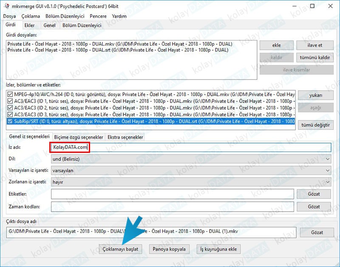This screenshot has height=267, width=340.
Task: Move track up with yukarı button
Action: coord(315,95)
